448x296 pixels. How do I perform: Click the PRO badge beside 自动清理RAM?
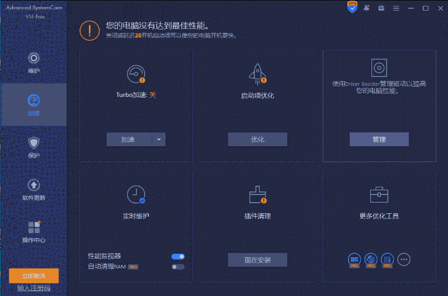coord(133,267)
